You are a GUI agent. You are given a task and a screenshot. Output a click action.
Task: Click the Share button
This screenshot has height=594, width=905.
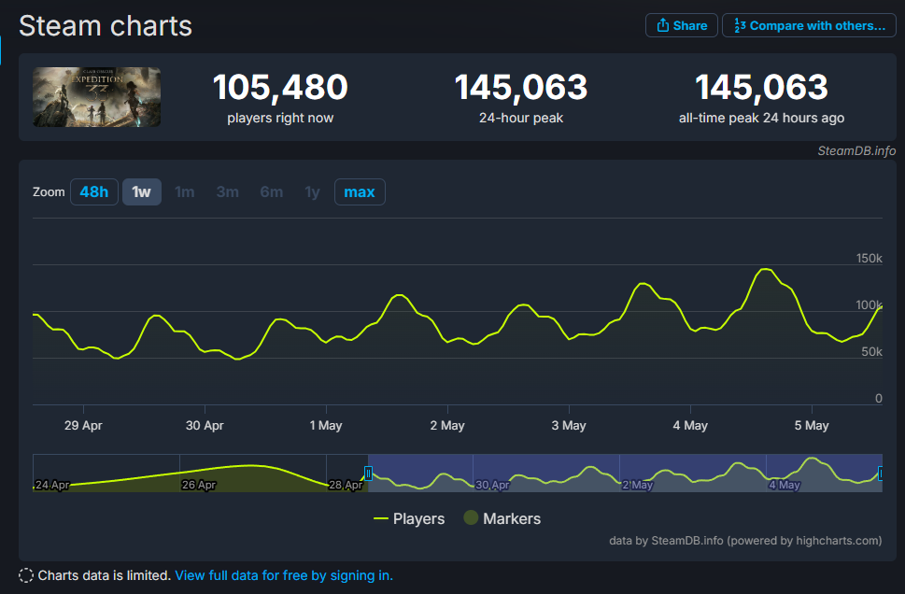[x=681, y=25]
